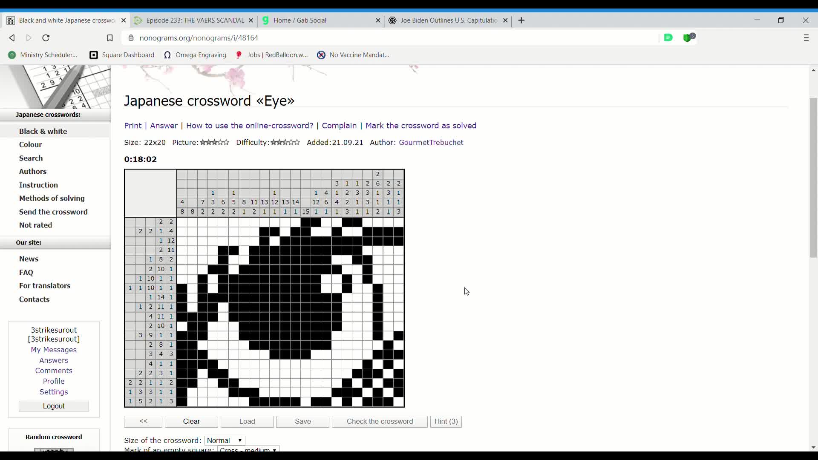Click the Check the crossword button
Image resolution: width=818 pixels, height=460 pixels.
(379, 421)
